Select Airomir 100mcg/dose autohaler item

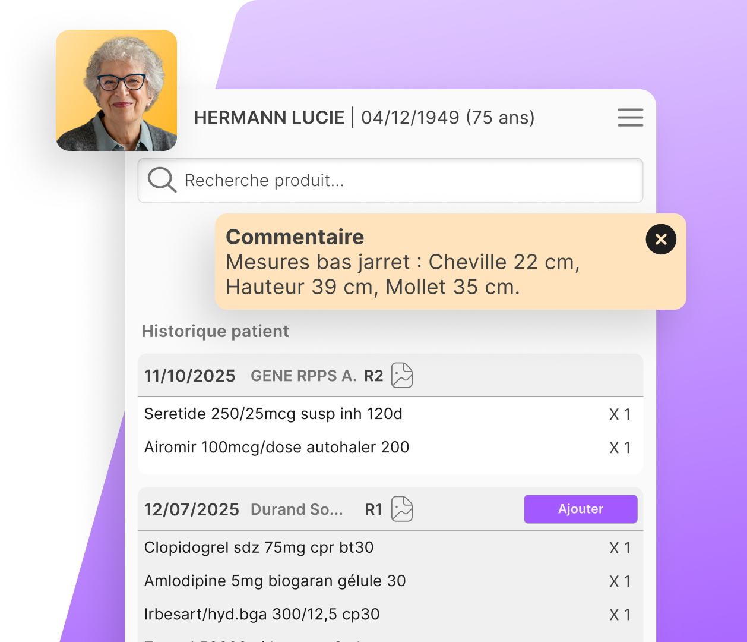(x=277, y=447)
